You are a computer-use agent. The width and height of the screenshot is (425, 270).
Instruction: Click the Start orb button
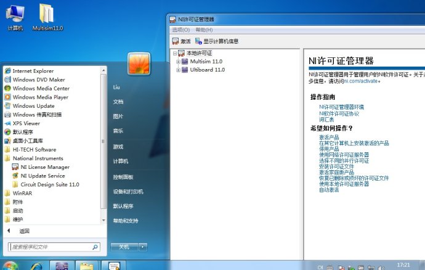10,266
